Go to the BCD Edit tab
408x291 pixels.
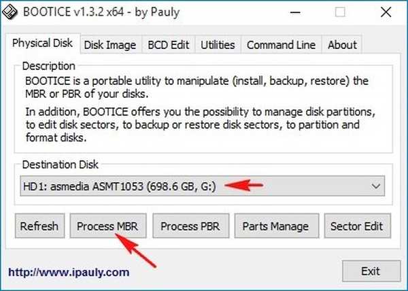[169, 45]
